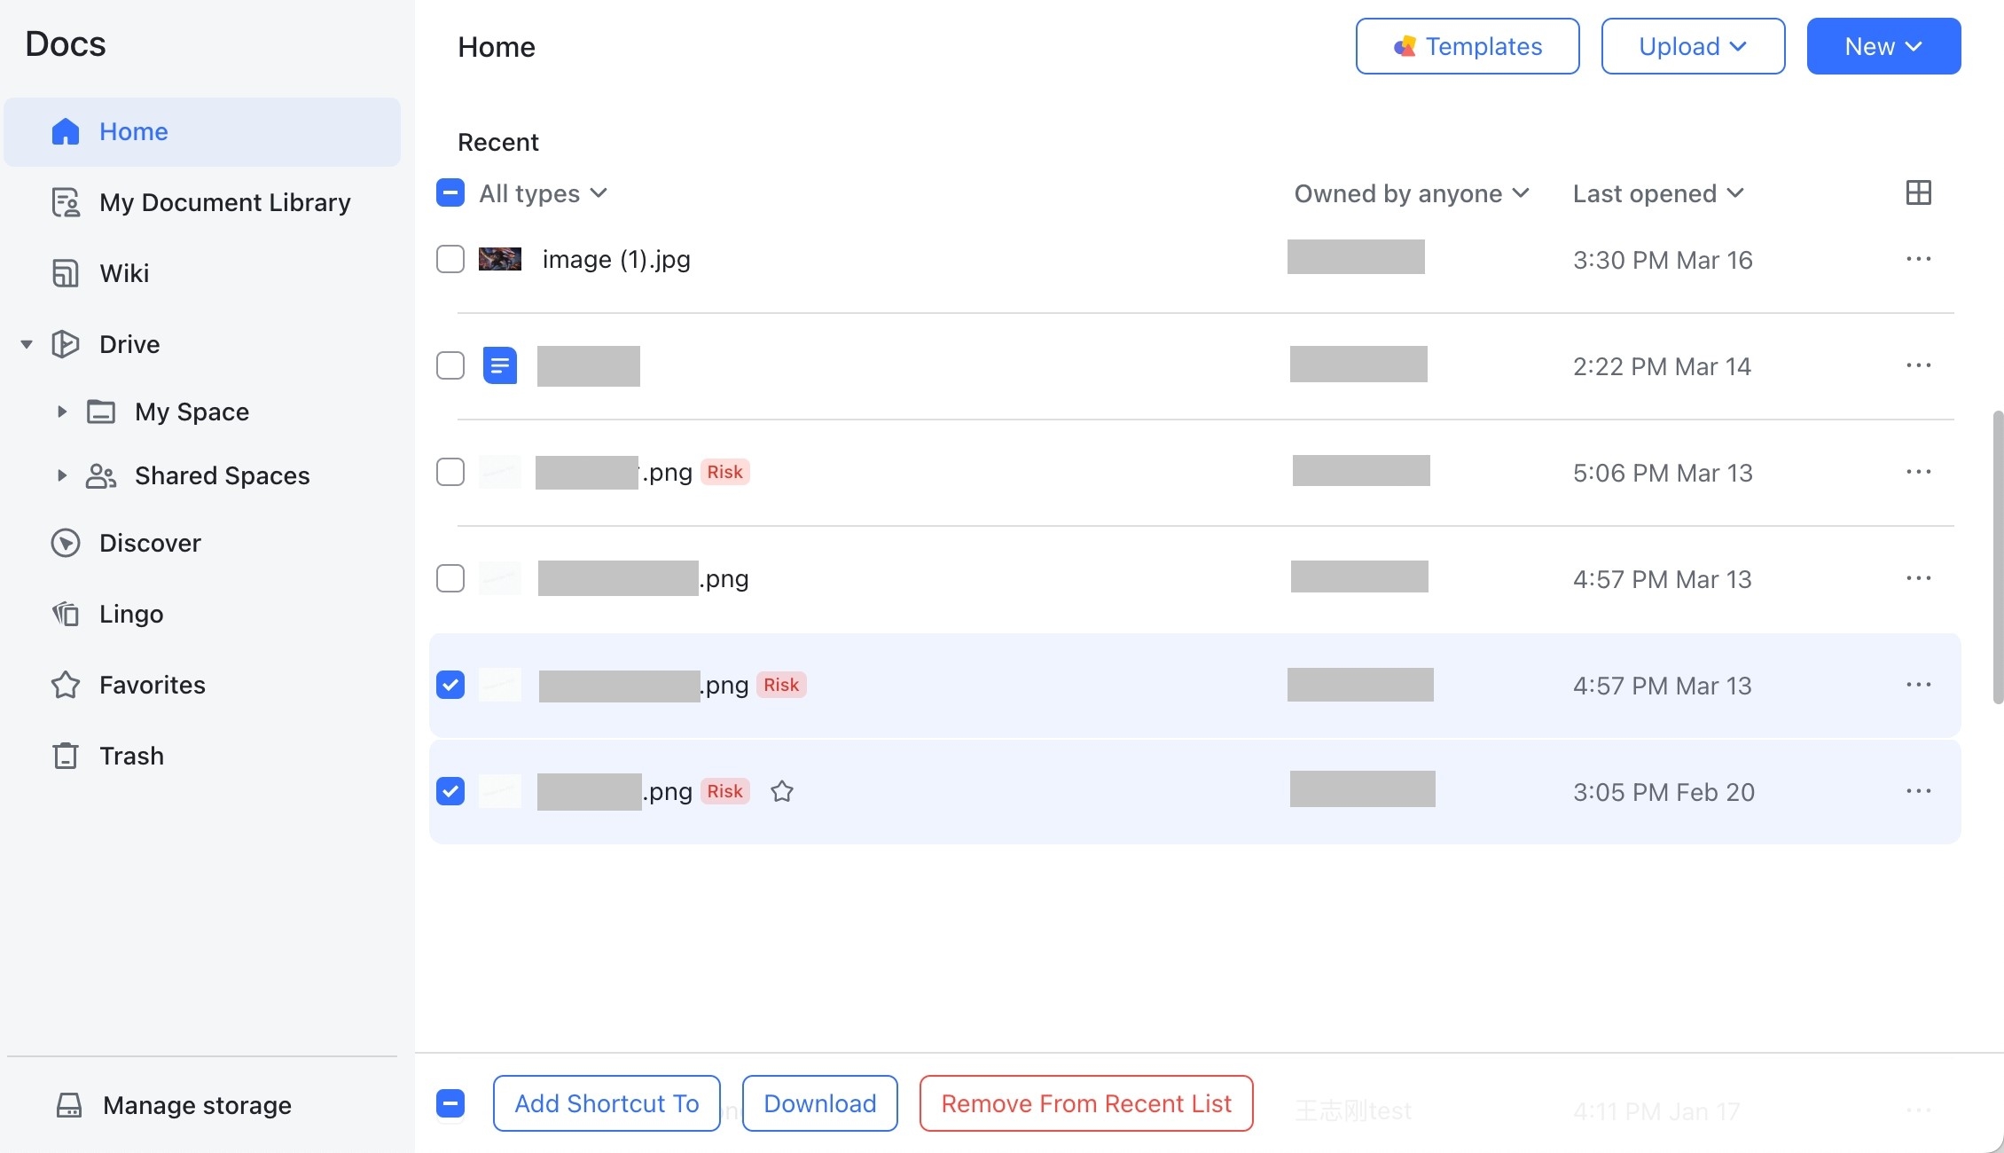Open the All types filter dropdown
Image resolution: width=2004 pixels, height=1153 pixels.
(543, 193)
